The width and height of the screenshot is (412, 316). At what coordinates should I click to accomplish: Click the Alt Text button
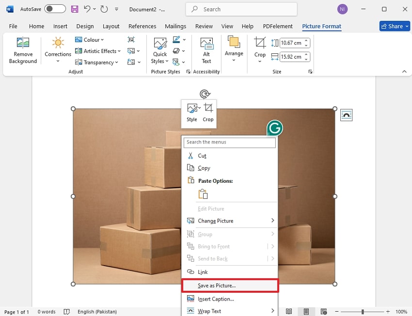click(206, 50)
